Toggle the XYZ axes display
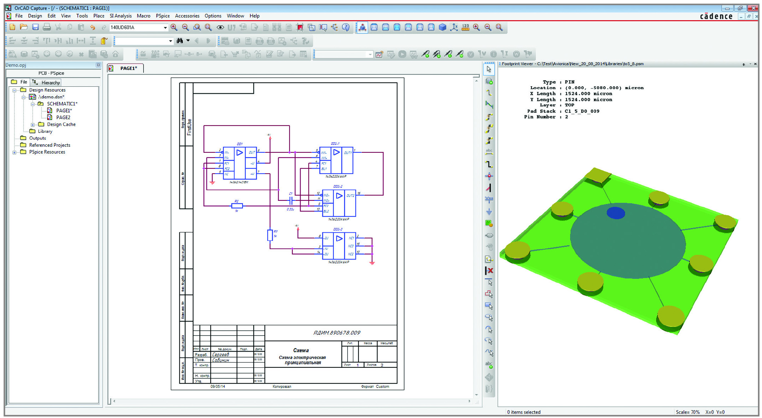 (x=454, y=27)
